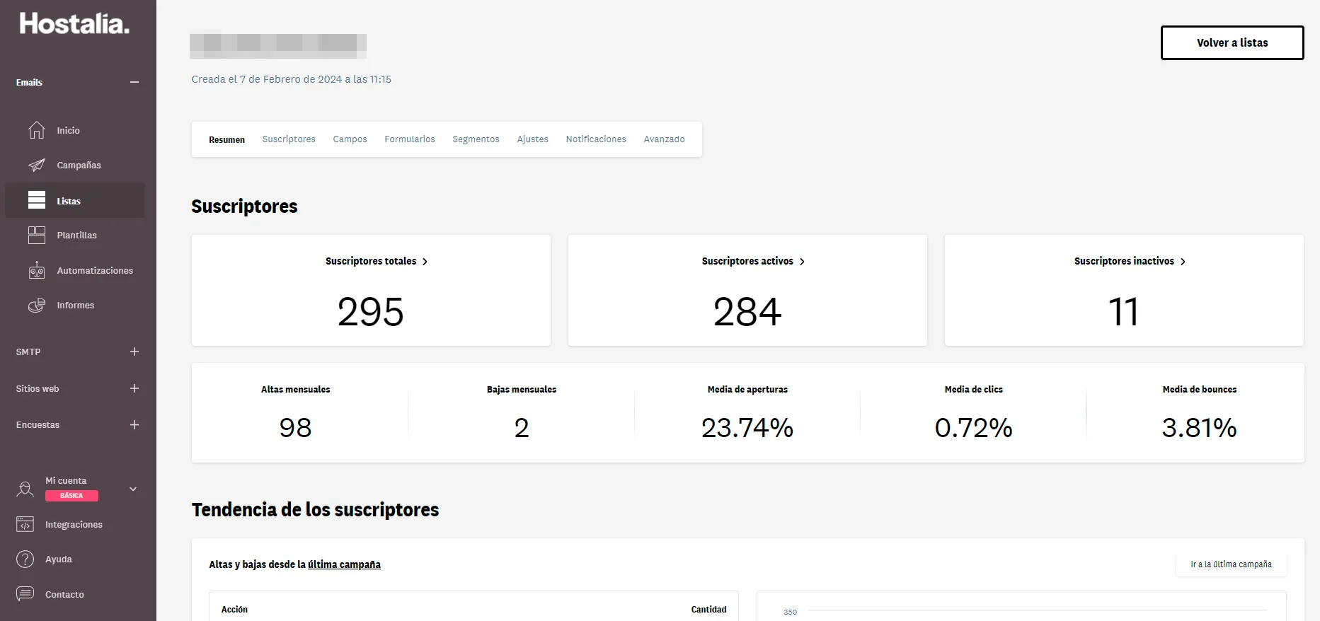Expand the Mi cuenta dropdown chevron
1320x621 pixels.
[133, 489]
